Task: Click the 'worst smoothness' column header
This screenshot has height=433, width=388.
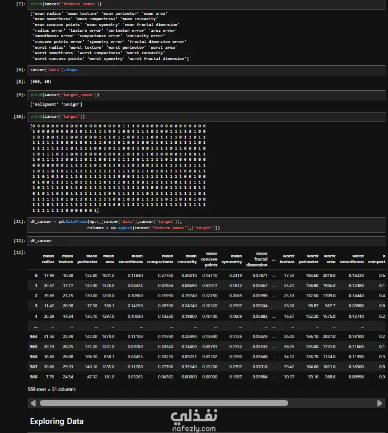Action: (x=351, y=259)
